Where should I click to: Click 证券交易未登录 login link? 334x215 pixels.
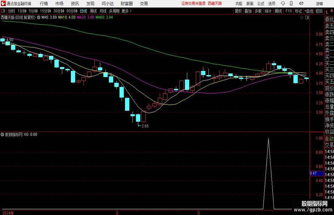(x=193, y=4)
